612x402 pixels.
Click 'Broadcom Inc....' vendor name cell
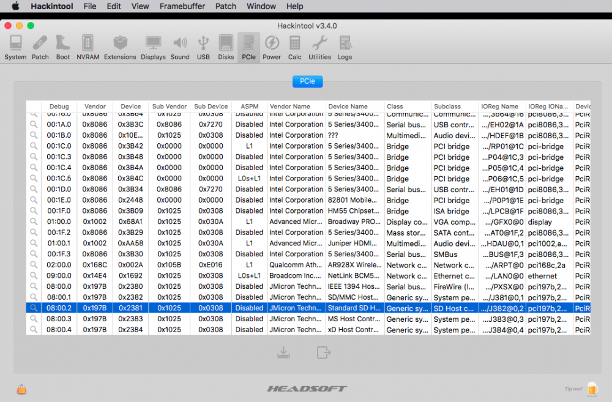(296, 275)
